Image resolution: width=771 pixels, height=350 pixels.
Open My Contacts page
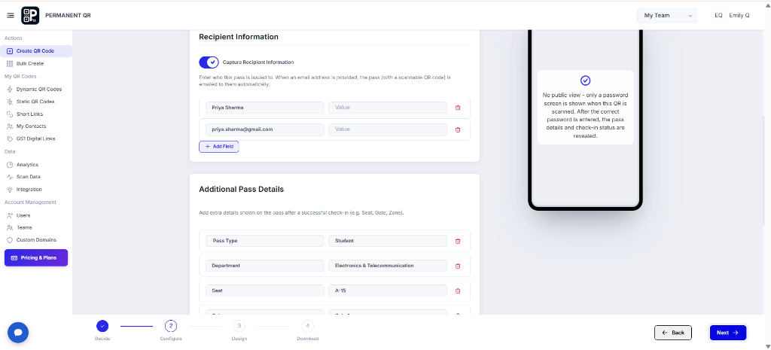click(x=31, y=126)
